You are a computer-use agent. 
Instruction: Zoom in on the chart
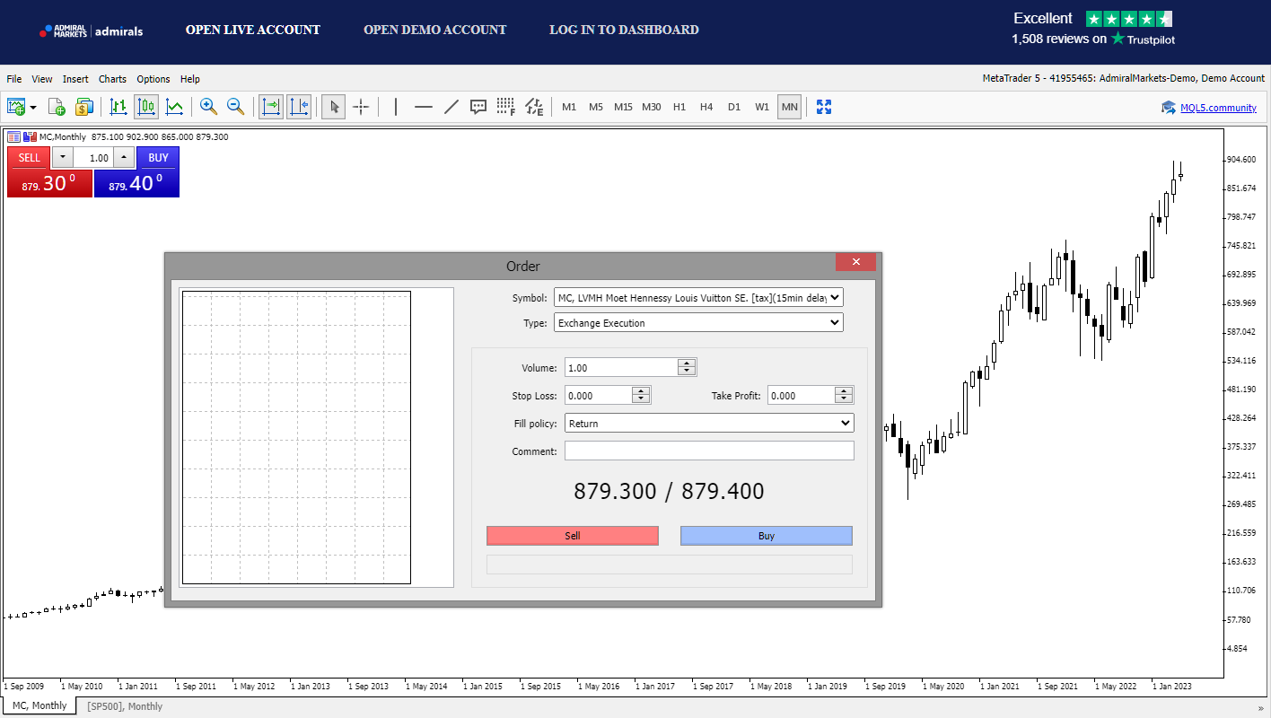208,107
